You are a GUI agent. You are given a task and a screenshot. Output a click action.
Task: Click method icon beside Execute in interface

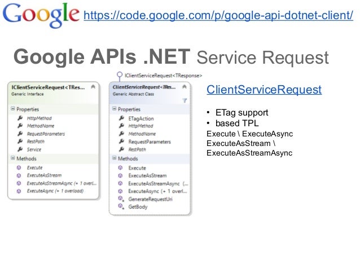(19, 167)
